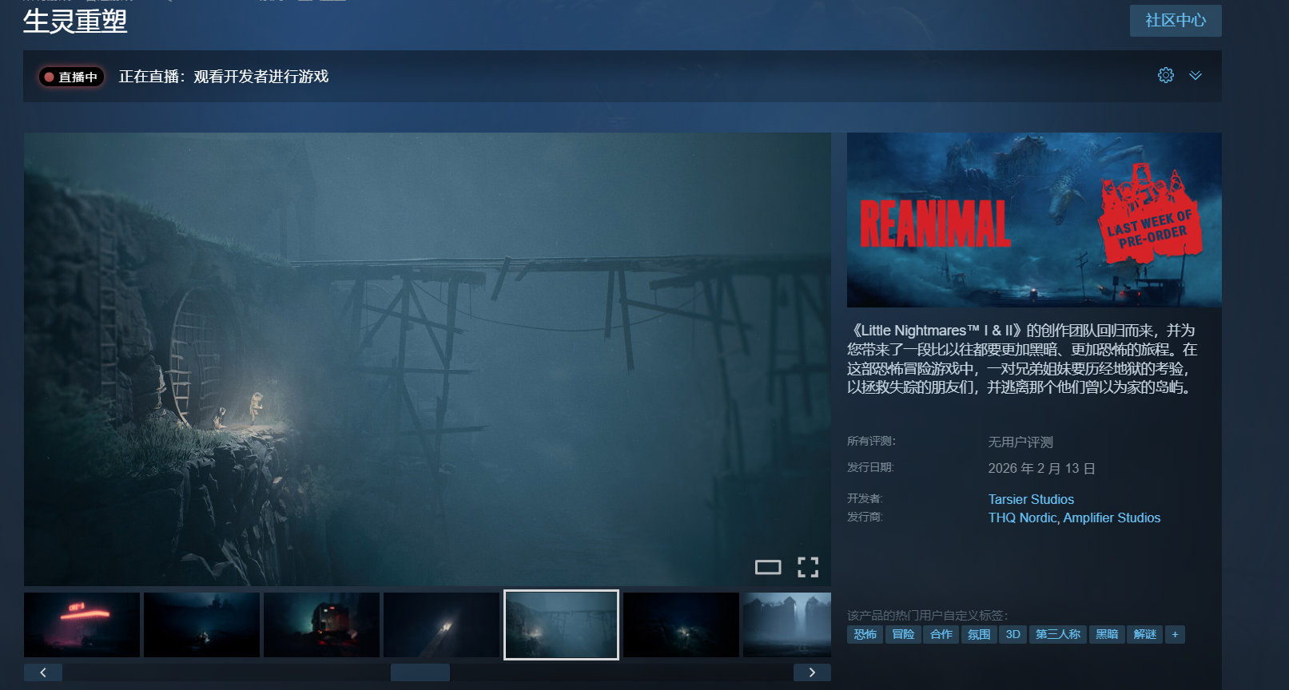This screenshot has height=690, width=1289.
Task: Switch screenshot viewer to theater mode
Action: (x=768, y=567)
